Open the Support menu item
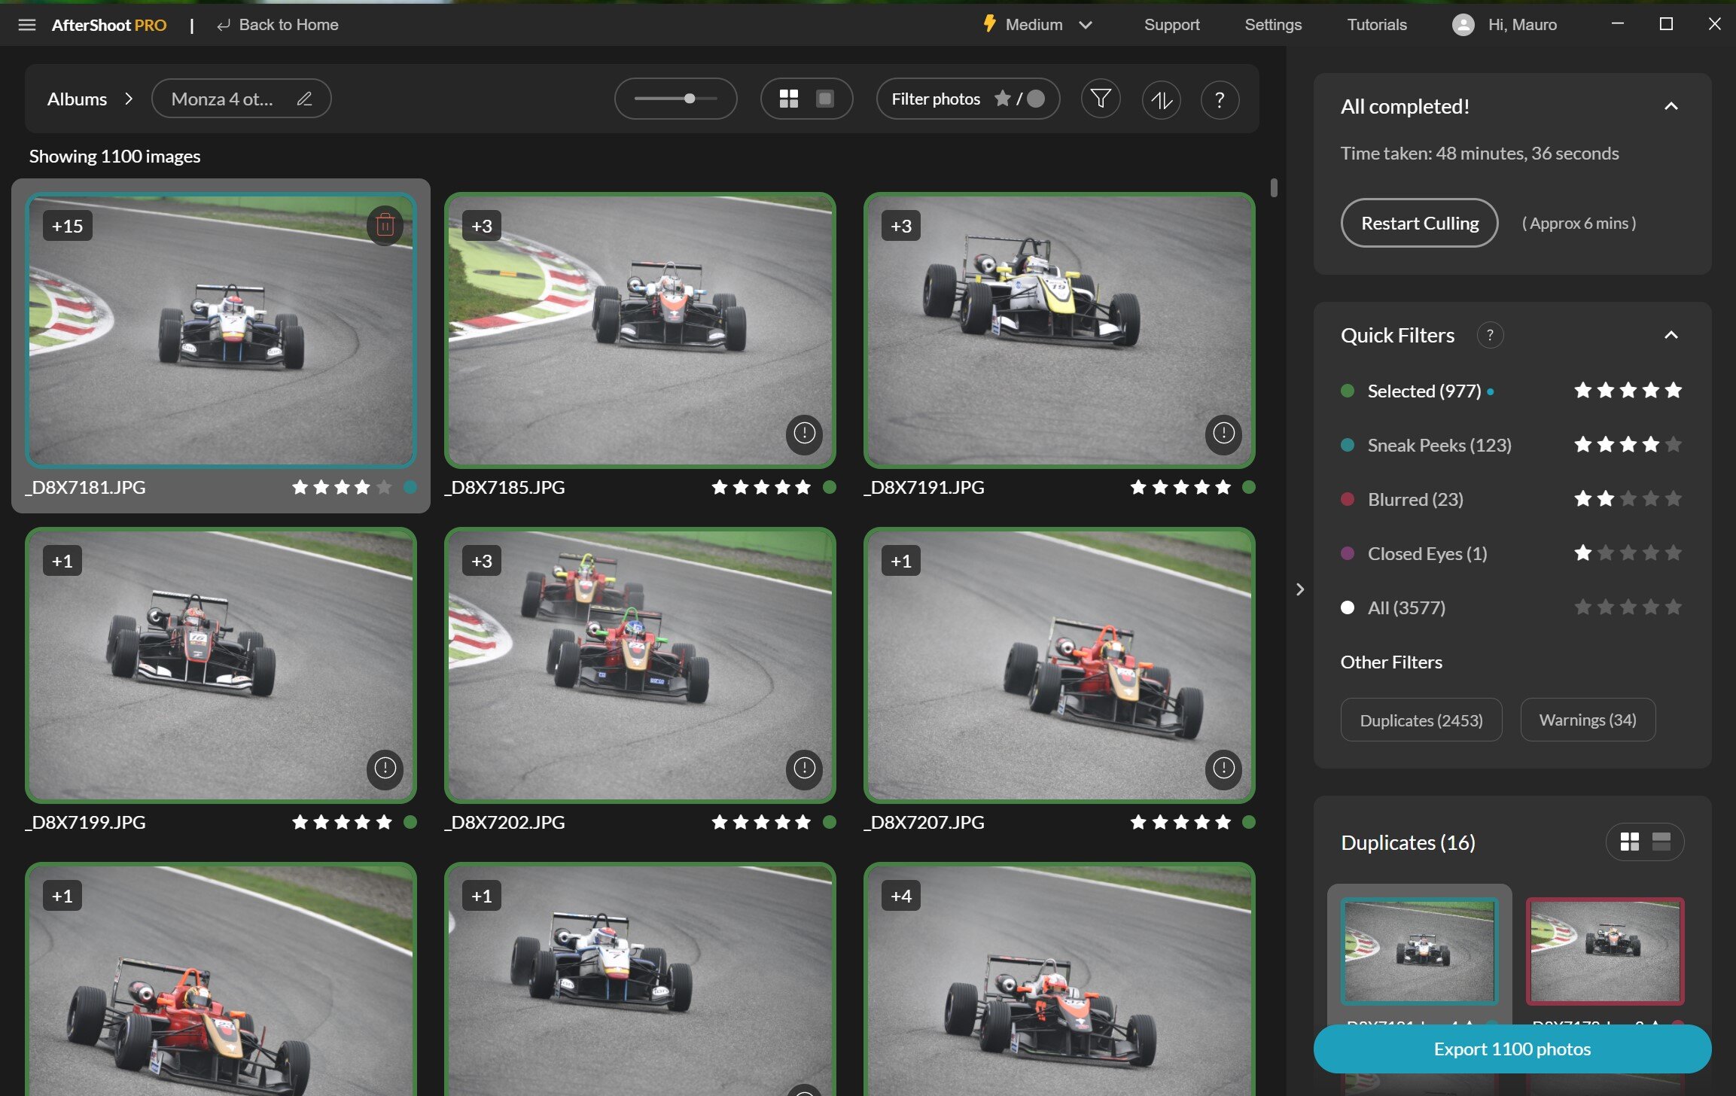Image resolution: width=1736 pixels, height=1096 pixels. click(x=1171, y=25)
